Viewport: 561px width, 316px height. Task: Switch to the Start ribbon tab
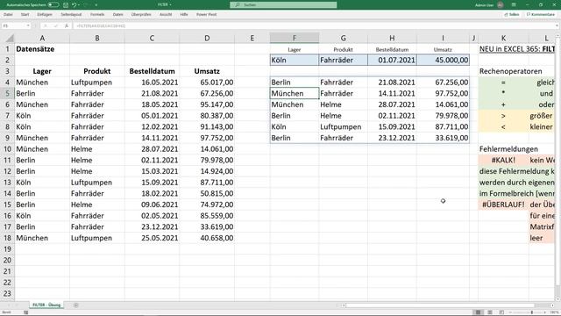coord(25,14)
